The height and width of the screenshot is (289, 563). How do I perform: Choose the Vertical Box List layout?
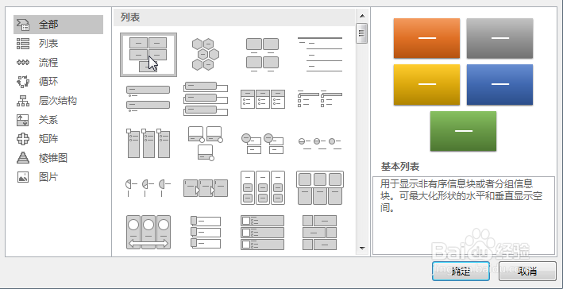pos(206,98)
